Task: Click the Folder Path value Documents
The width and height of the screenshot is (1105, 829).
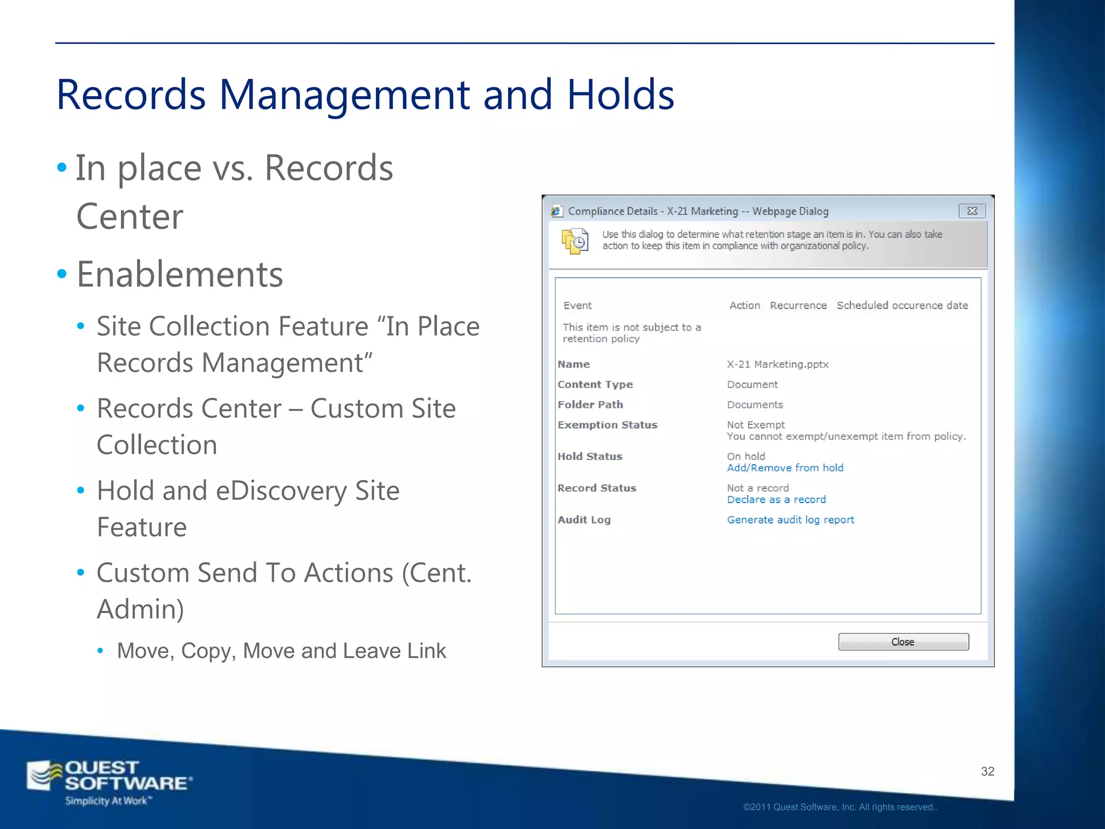Action: pyautogui.click(x=755, y=405)
